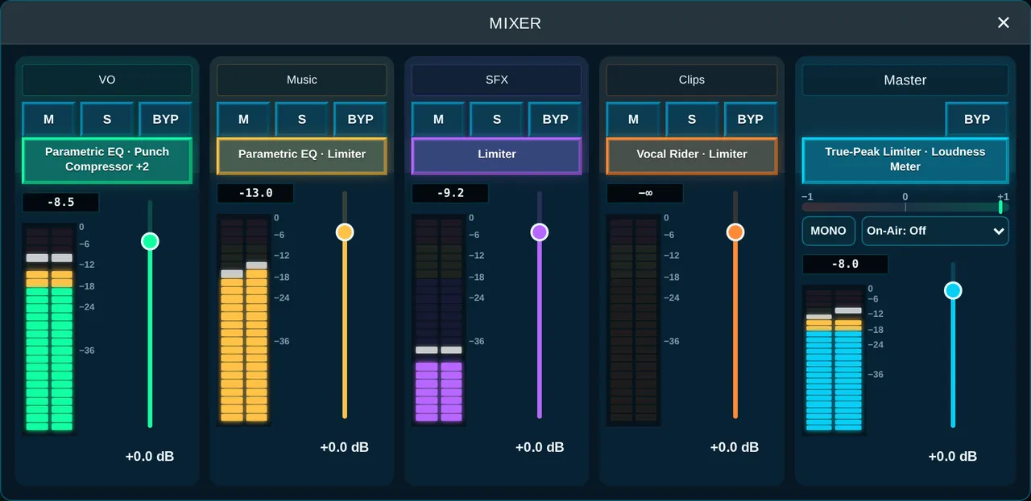Click the VO level meter
This screenshot has height=501, width=1031.
(49, 328)
